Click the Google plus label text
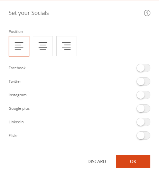 pos(19,108)
